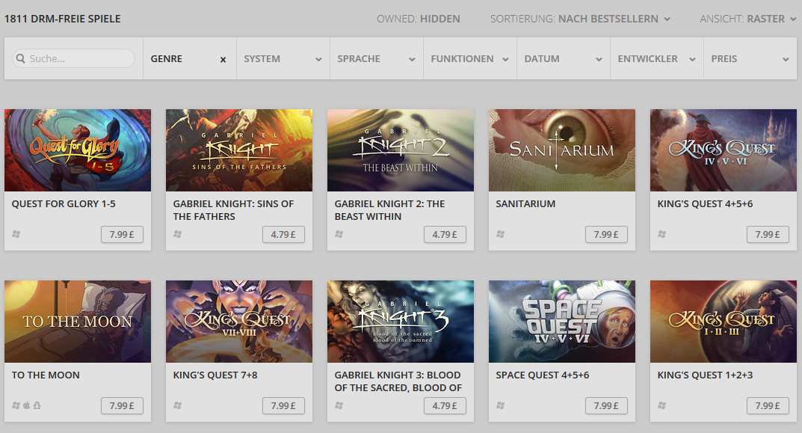Open the KING'S QUEST 1+2+3 title link
The width and height of the screenshot is (802, 433).
pos(705,375)
